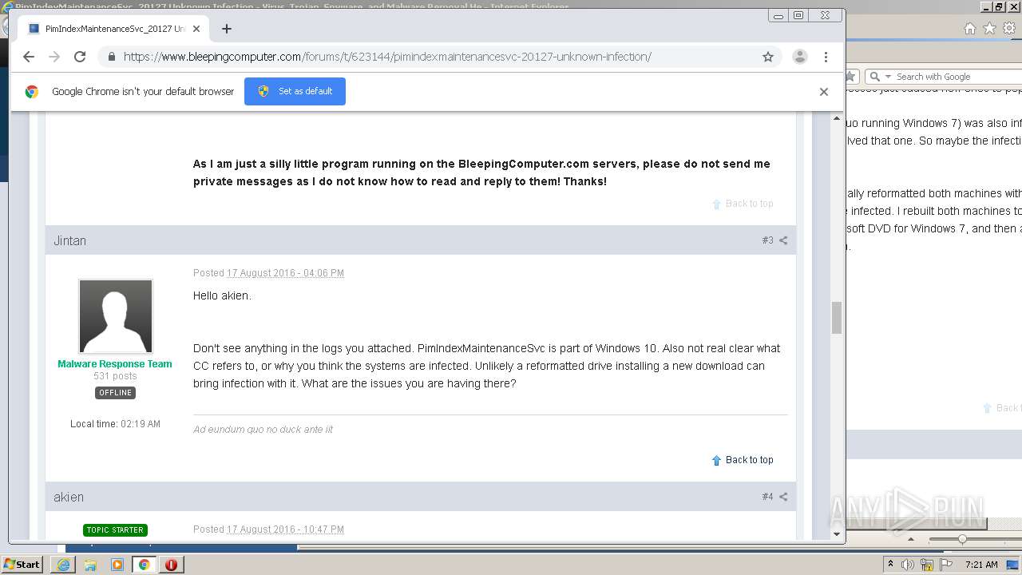
Task: Open post #4 permalink number
Action: 767,497
